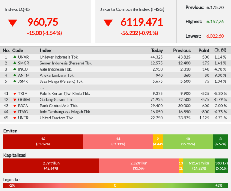The height and width of the screenshot is (191, 231).
Task: Click the 935,63 miliar Kapitalisasi segment
Action: (x=199, y=166)
